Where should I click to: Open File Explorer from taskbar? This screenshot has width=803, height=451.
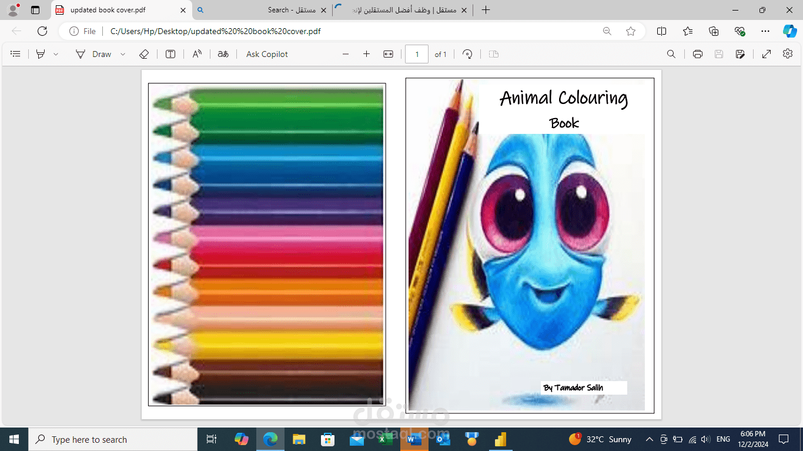pyautogui.click(x=299, y=439)
